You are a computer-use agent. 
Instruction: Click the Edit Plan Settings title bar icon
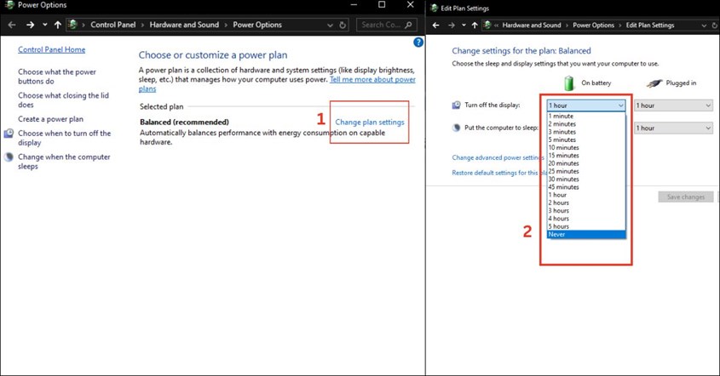pos(434,8)
